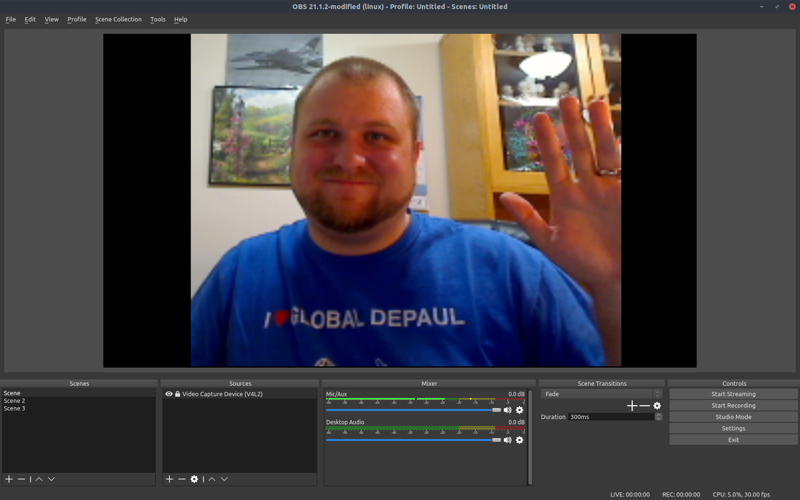The width and height of the screenshot is (800, 500).
Task: Enable Studio Mode
Action: click(x=733, y=417)
